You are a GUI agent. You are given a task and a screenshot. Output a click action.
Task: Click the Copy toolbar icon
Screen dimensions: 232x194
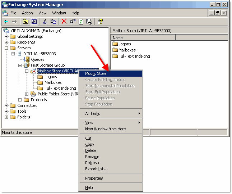coord(53,22)
